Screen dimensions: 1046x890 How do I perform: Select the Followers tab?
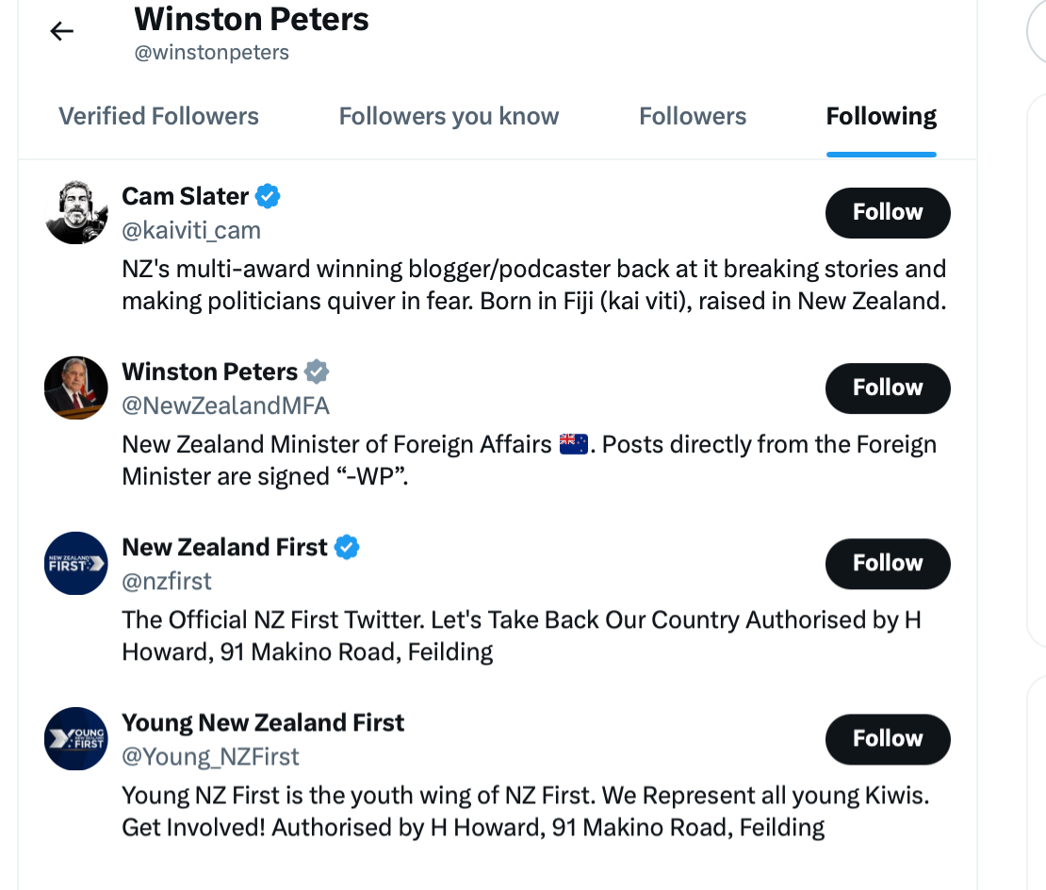tap(693, 116)
